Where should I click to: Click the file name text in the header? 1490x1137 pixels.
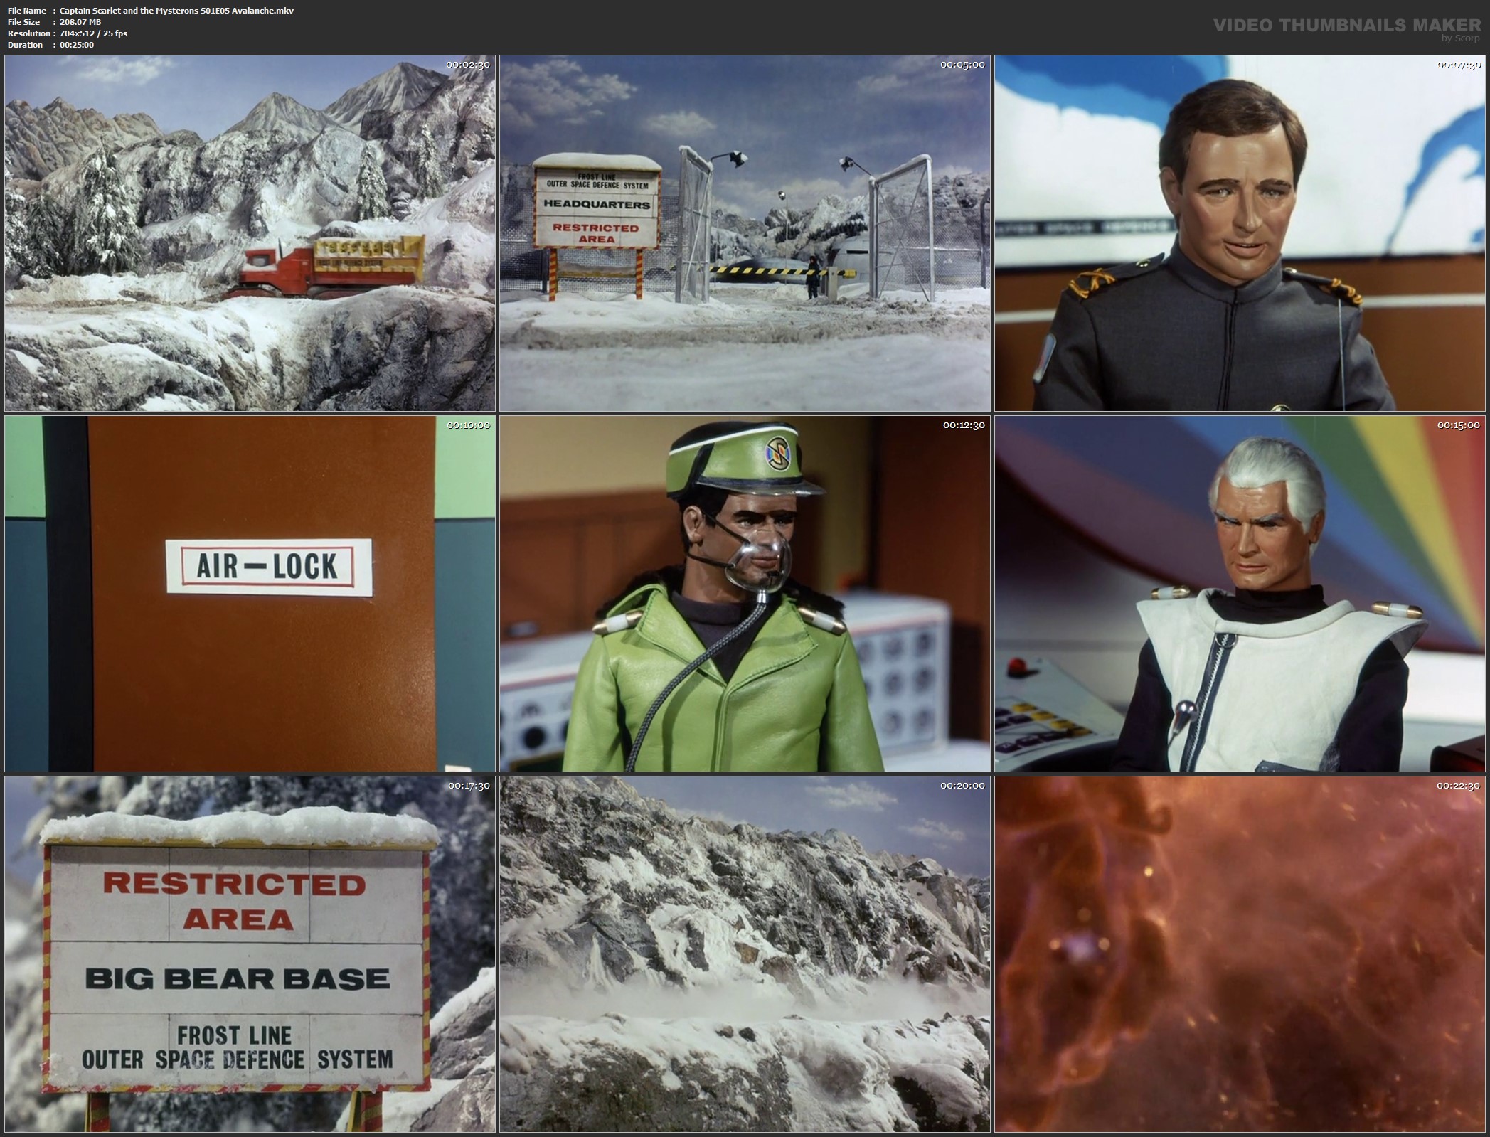tap(176, 11)
